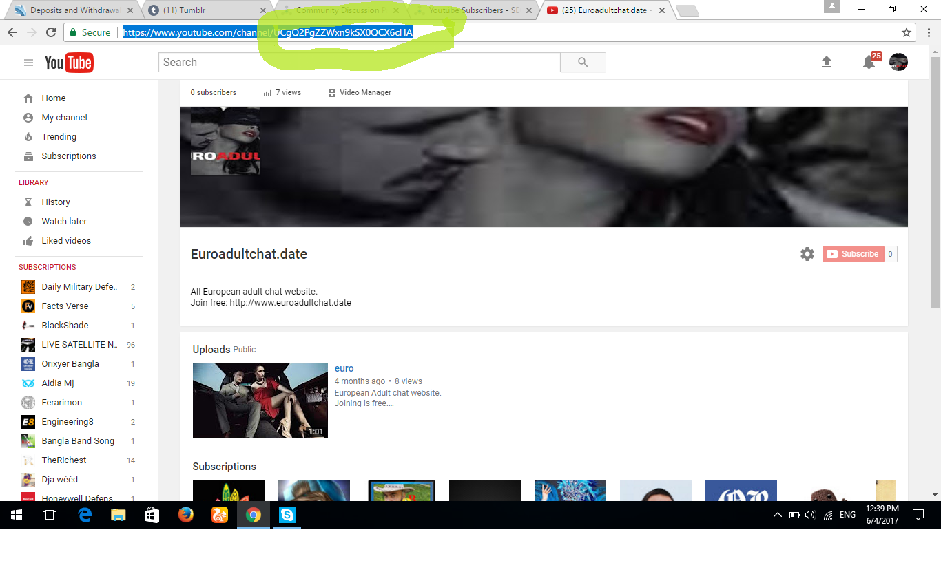
Task: Click in the YouTube search field
Action: pos(359,63)
